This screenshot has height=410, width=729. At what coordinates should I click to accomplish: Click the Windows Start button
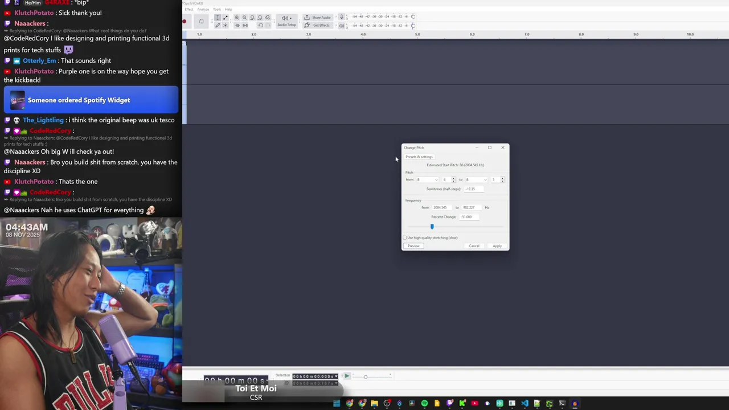(337, 403)
